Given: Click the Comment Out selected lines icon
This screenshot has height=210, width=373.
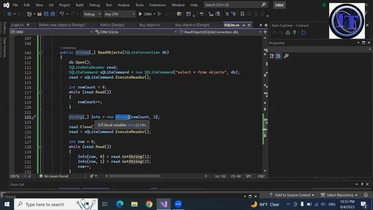Looking at the screenshot, I should click(x=227, y=14).
